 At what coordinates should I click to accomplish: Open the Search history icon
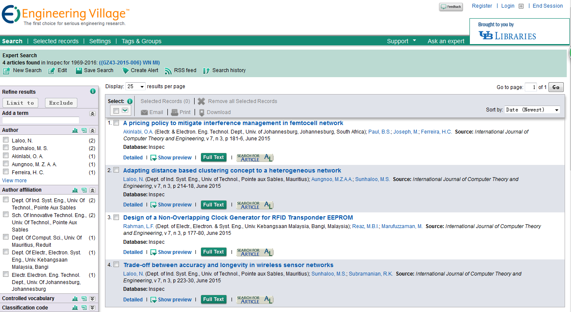[206, 71]
